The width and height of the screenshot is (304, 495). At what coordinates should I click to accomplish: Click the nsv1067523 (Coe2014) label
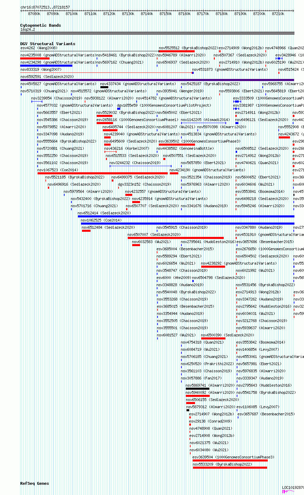(x=58, y=170)
